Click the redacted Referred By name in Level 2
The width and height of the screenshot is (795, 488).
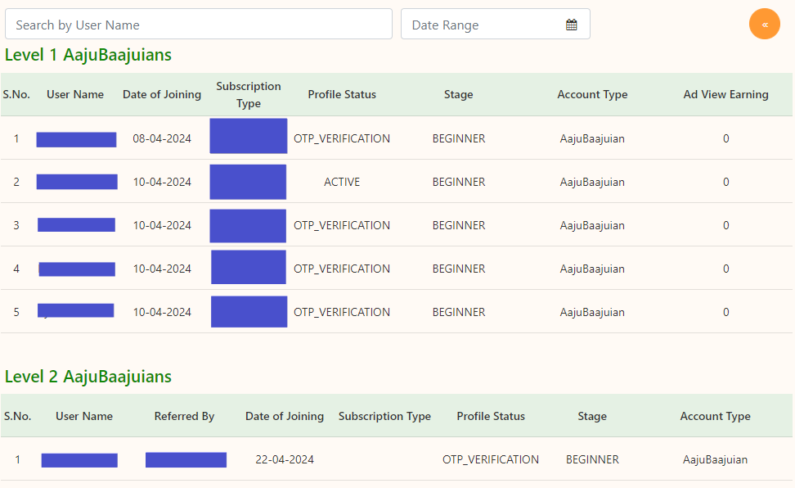[x=186, y=459]
